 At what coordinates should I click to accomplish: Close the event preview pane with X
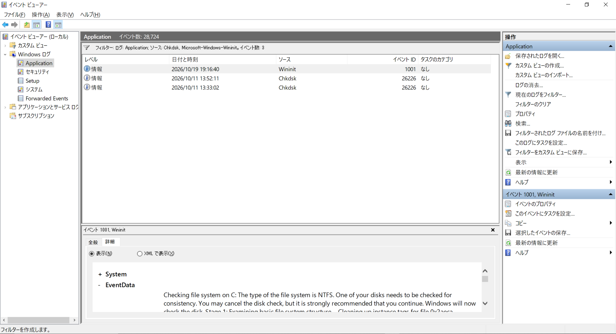493,230
